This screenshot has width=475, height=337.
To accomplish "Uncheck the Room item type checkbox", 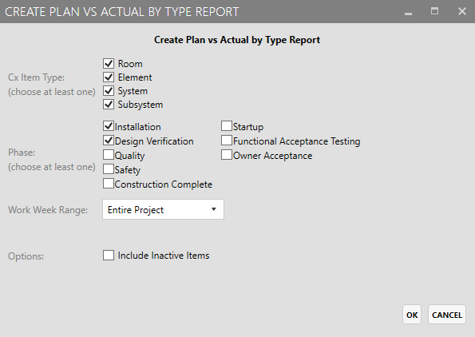I will [x=109, y=64].
